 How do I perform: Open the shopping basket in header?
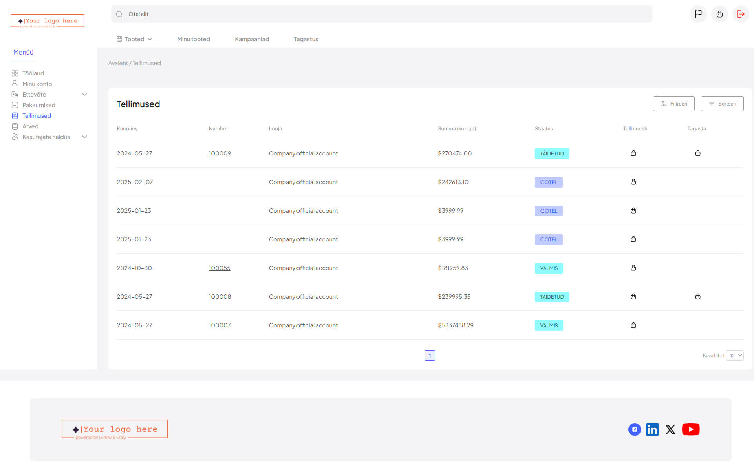point(719,14)
